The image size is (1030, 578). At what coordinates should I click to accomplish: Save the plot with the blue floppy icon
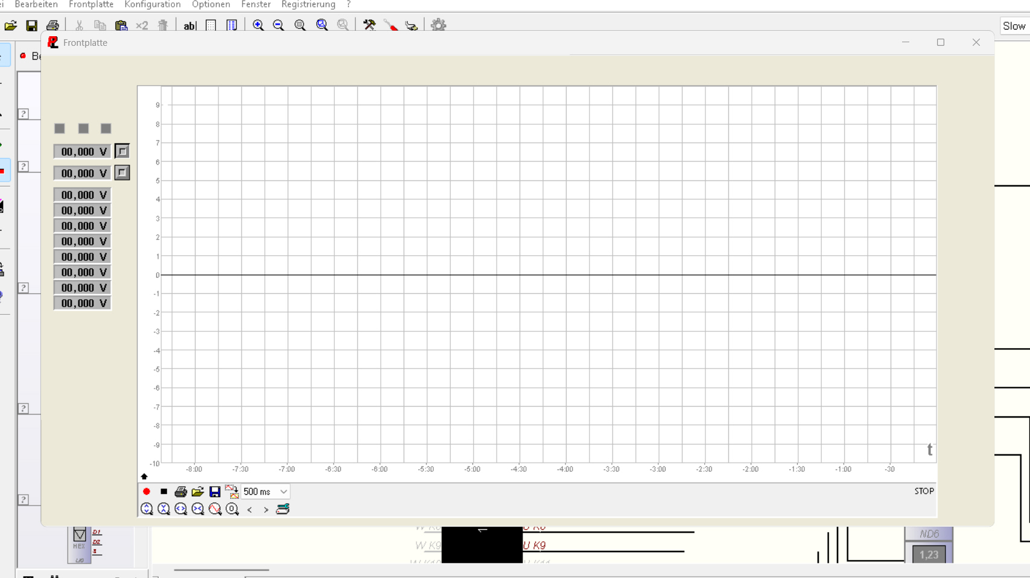[215, 492]
